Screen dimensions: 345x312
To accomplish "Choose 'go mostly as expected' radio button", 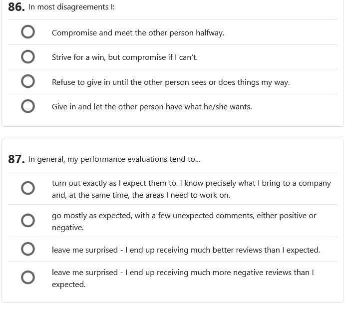I will tap(28, 221).
